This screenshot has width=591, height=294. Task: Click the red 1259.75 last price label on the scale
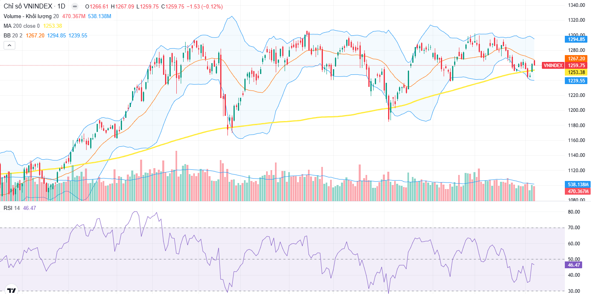(x=577, y=65)
